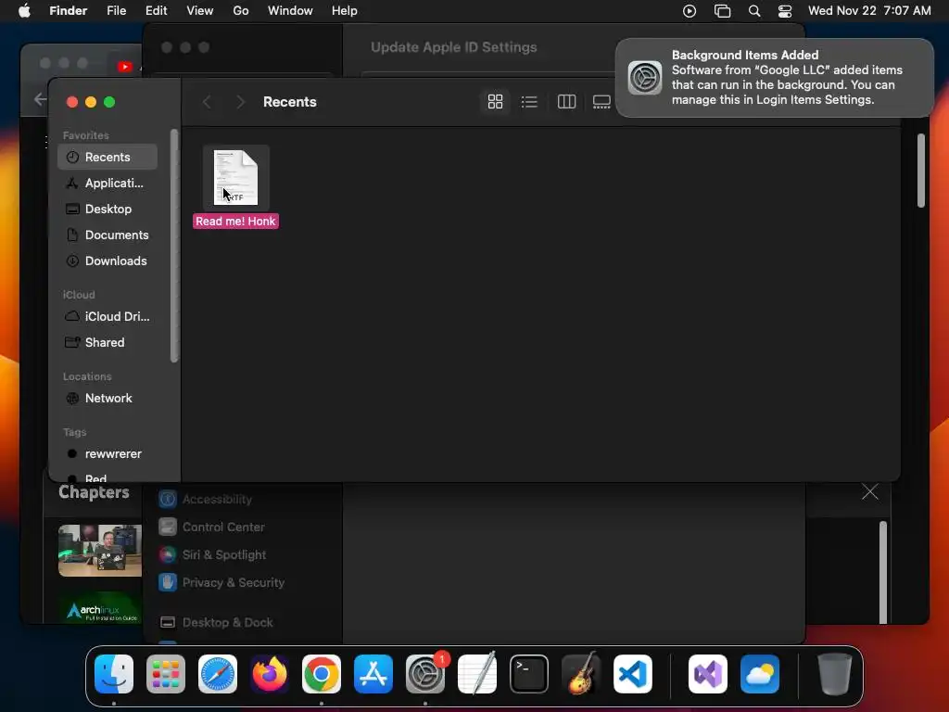Click the Chapters panel scrollbar

coord(883,572)
